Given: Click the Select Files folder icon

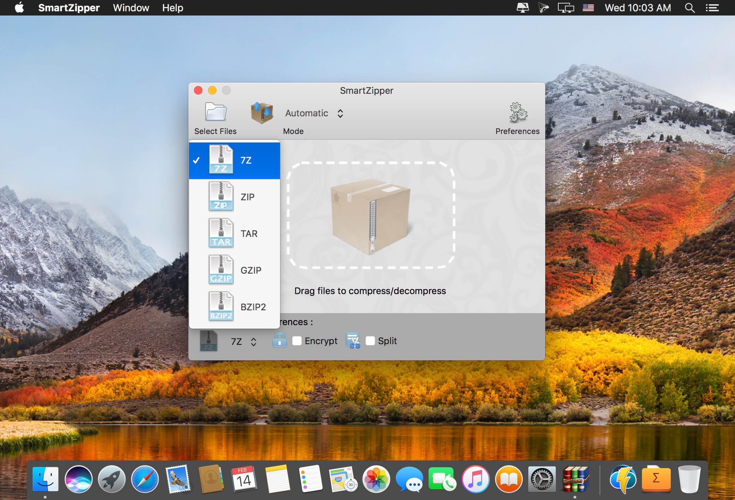Looking at the screenshot, I should coord(215,113).
